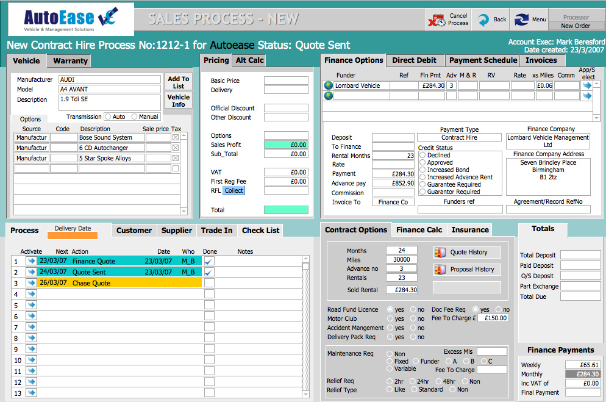Click globe icon on empty funder row
Viewport: 606px width, 402px height.
[x=329, y=96]
